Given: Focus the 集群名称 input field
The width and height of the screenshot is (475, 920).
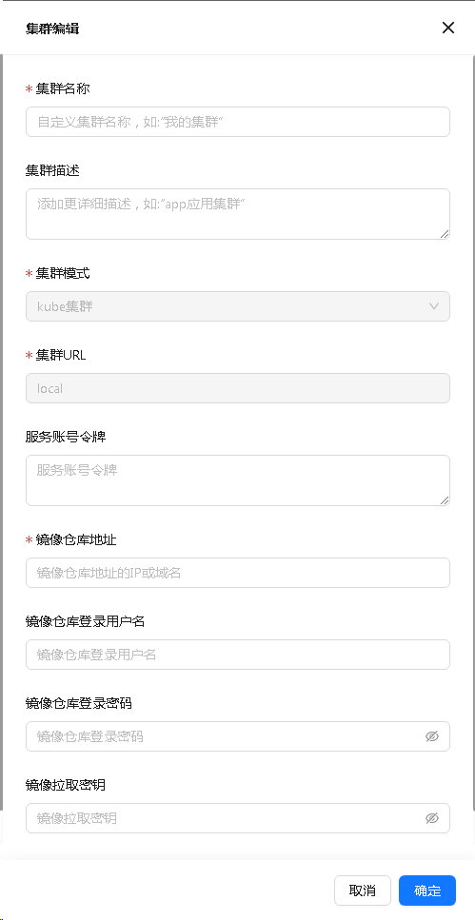Looking at the screenshot, I should [238, 122].
